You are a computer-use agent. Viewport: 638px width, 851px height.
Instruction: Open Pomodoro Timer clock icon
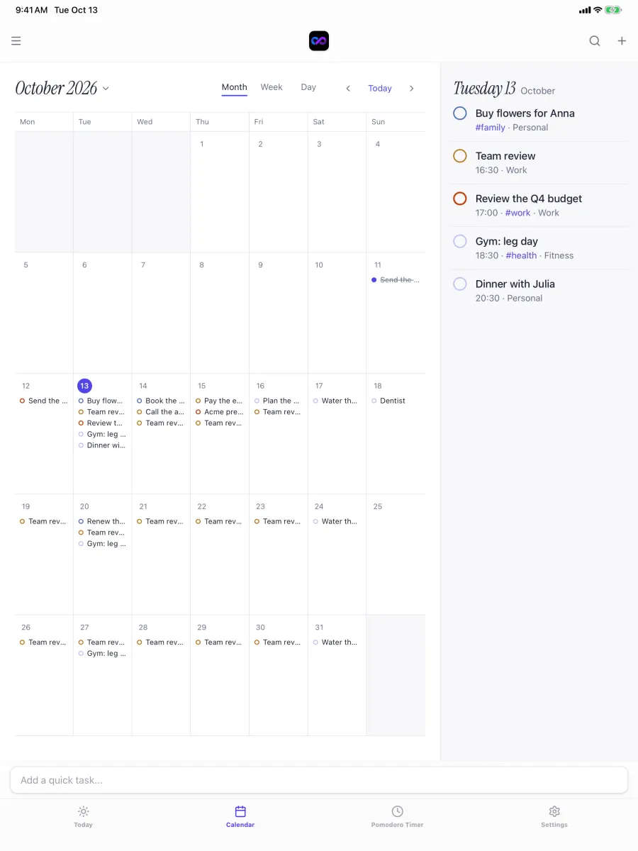398,811
